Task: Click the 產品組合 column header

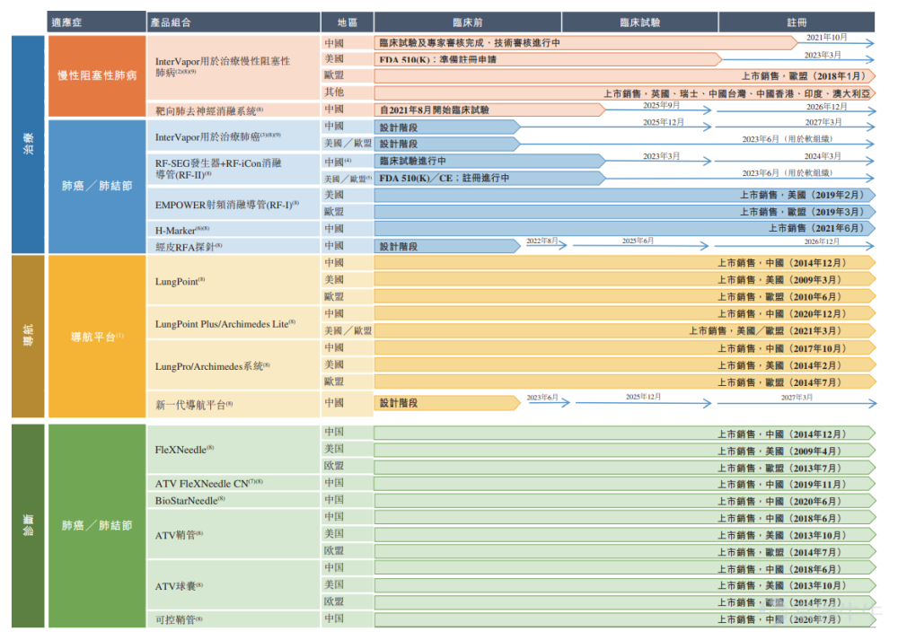Action: pos(233,22)
